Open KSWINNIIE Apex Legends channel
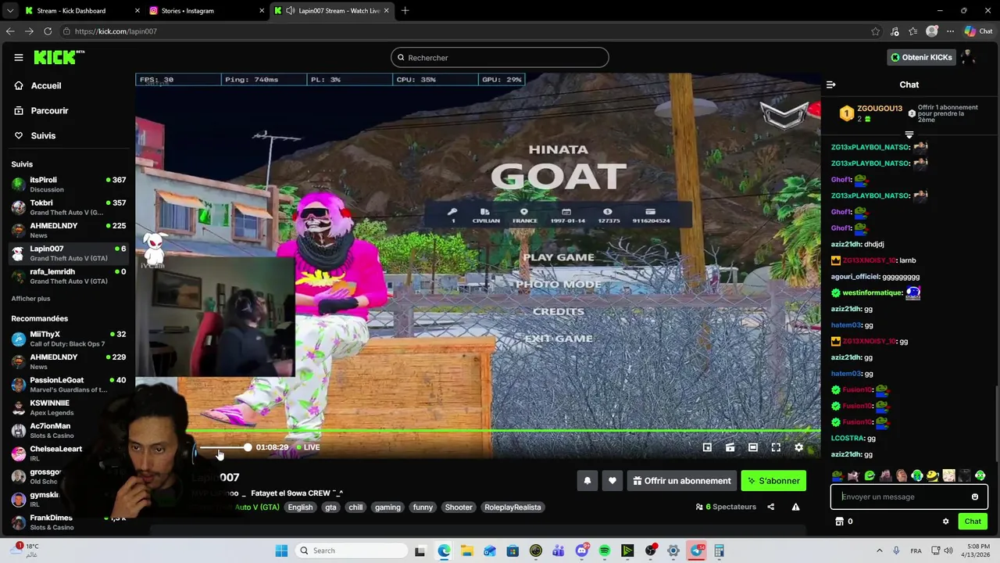 pos(68,407)
